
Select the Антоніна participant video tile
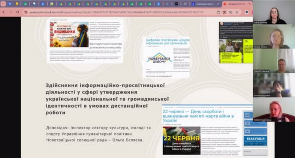tap(274, 85)
